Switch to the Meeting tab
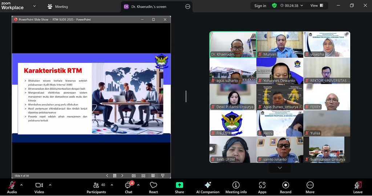The image size is (372, 196). click(x=58, y=7)
